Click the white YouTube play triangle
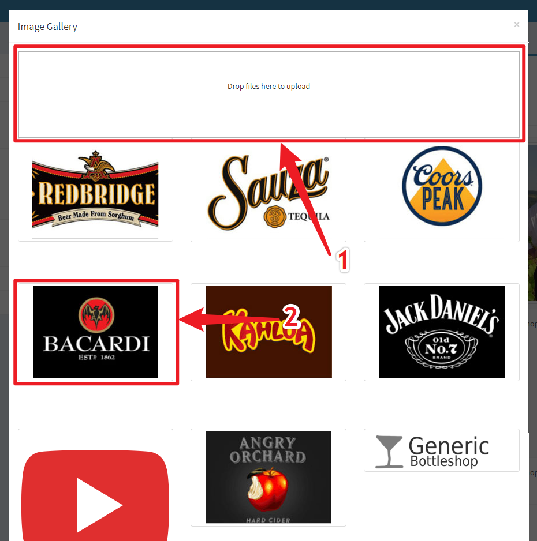Image resolution: width=537 pixels, height=541 pixels. [98, 505]
